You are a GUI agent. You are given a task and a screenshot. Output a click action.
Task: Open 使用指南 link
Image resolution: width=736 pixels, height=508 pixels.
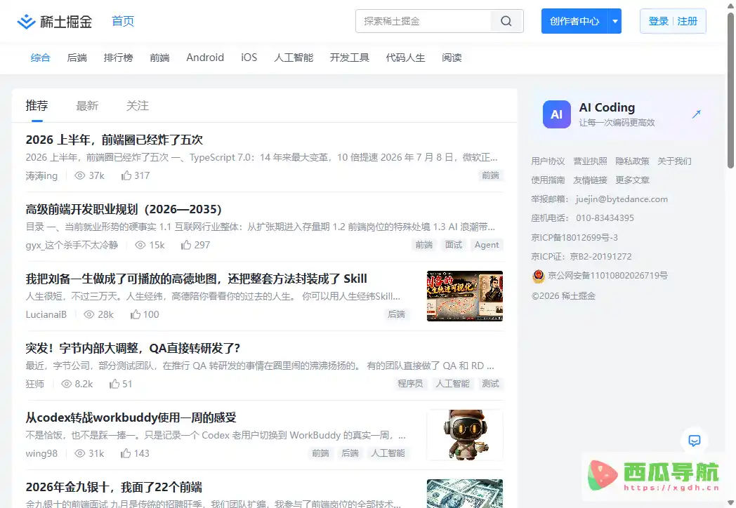(x=548, y=180)
